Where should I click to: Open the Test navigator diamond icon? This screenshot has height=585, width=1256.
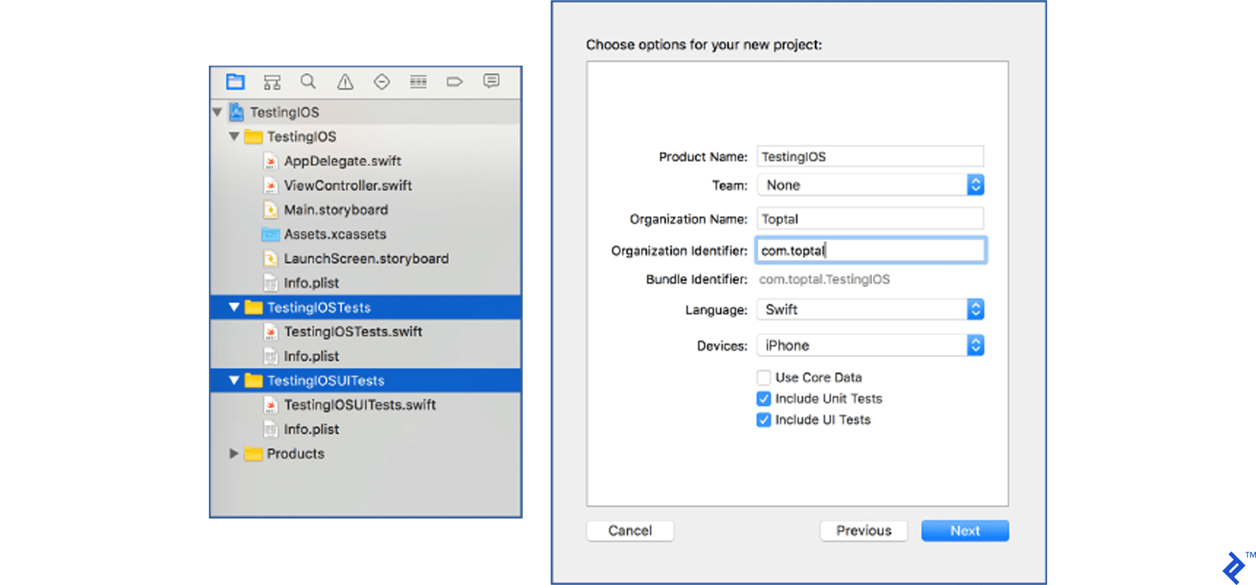coord(382,82)
